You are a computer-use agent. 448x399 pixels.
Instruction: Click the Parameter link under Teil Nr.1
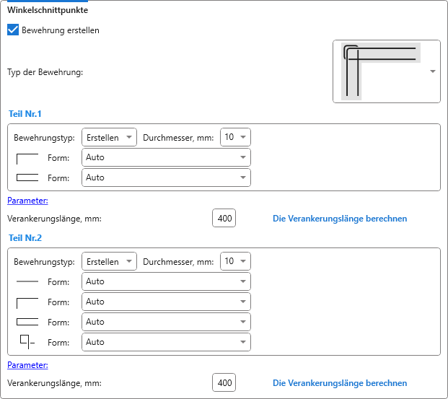click(27, 201)
